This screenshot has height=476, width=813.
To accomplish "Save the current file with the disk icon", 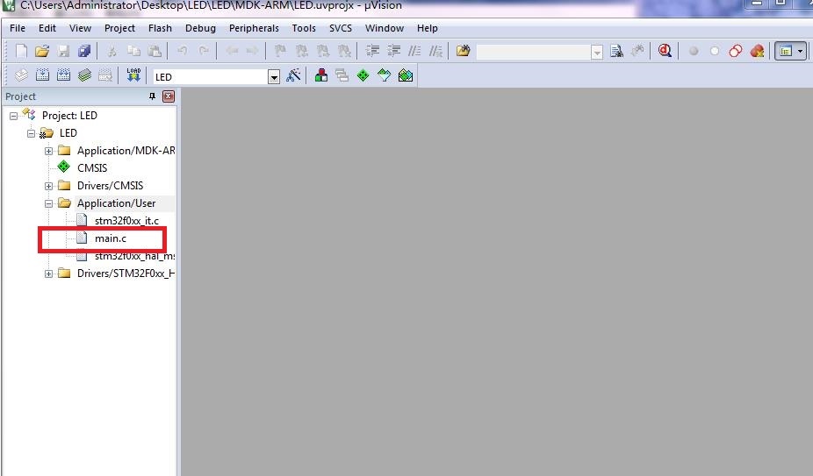I will (x=63, y=51).
